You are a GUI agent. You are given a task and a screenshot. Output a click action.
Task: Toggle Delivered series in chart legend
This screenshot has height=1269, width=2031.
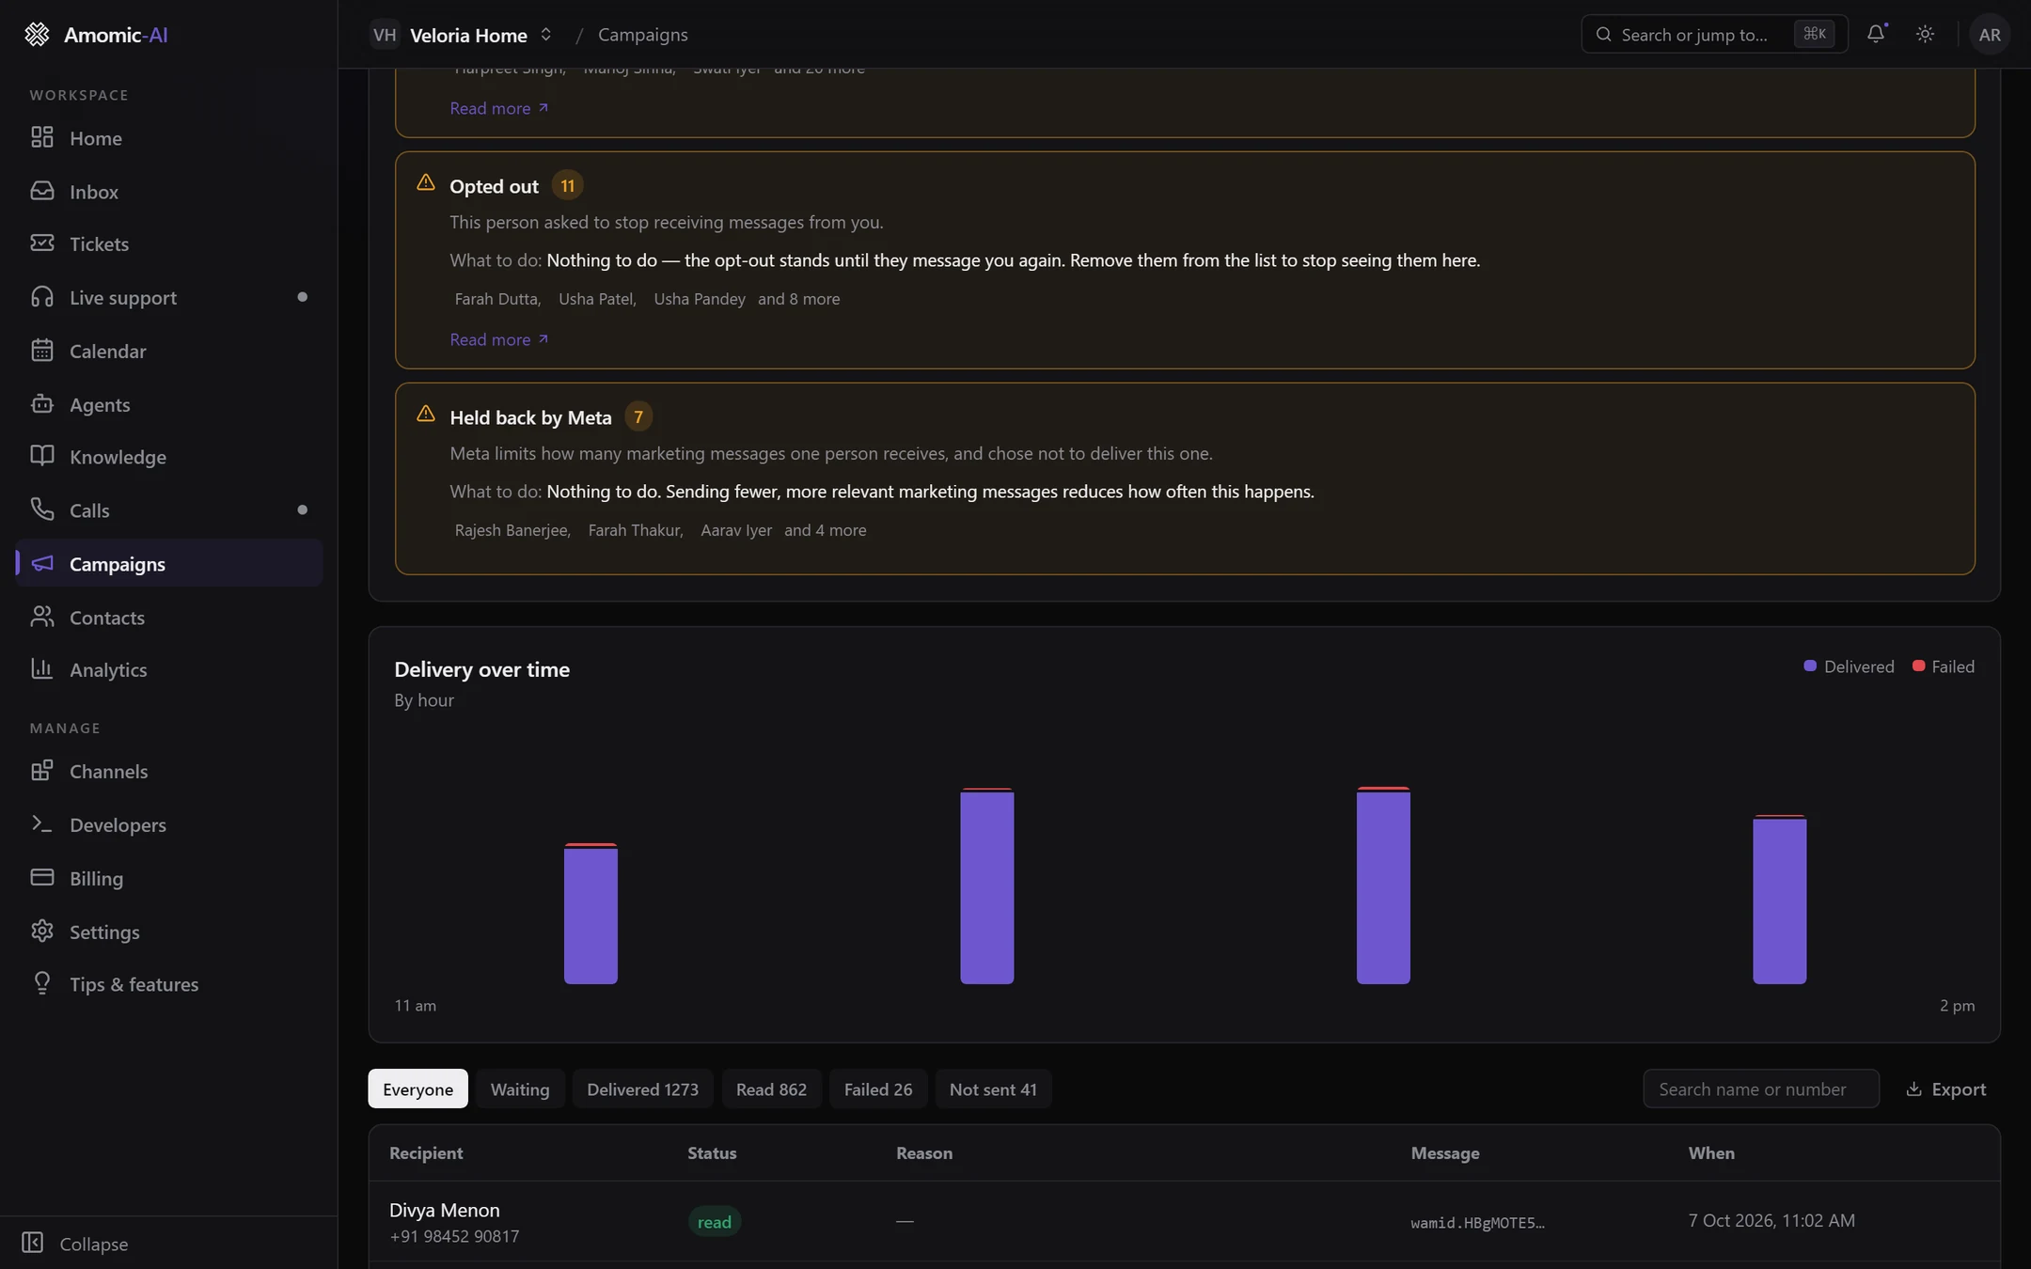pos(1849,666)
